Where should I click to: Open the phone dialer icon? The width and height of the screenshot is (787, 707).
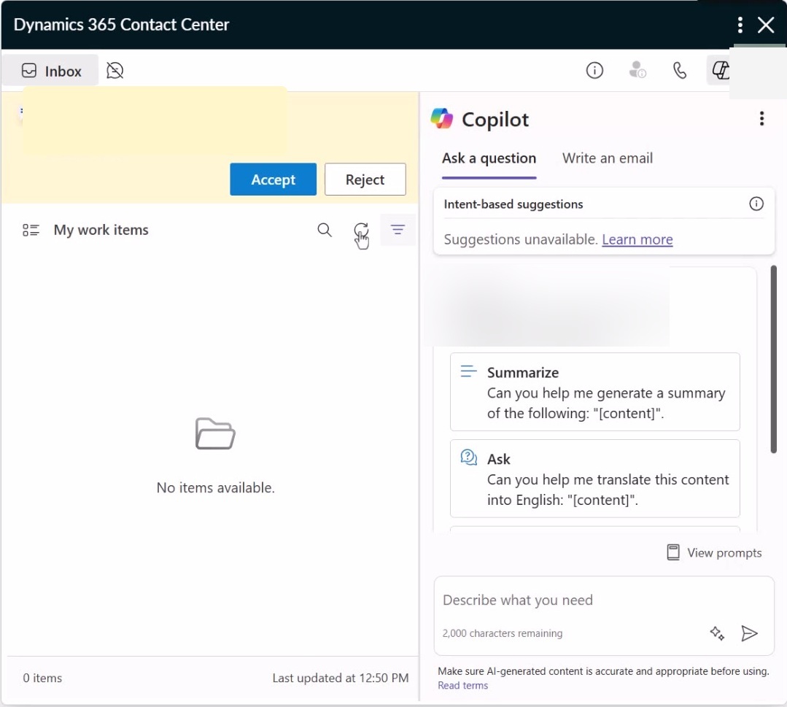(x=680, y=70)
